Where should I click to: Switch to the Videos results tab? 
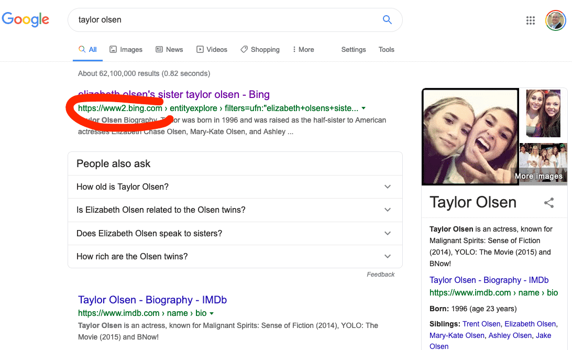coord(212,50)
